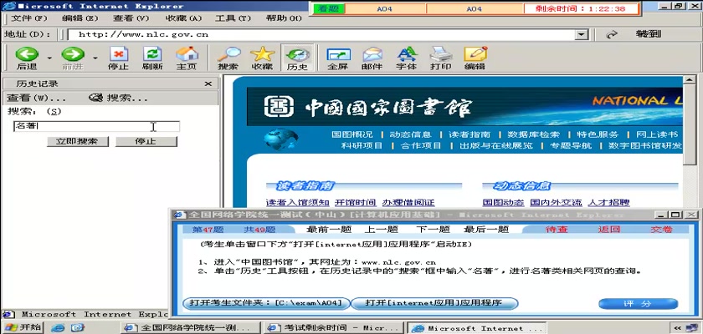
Task: Click the Stop (停止) button in history search
Action: (146, 141)
